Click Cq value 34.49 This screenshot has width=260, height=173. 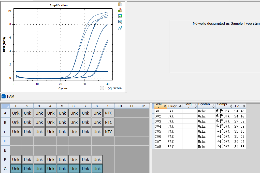pyautogui.click(x=239, y=142)
